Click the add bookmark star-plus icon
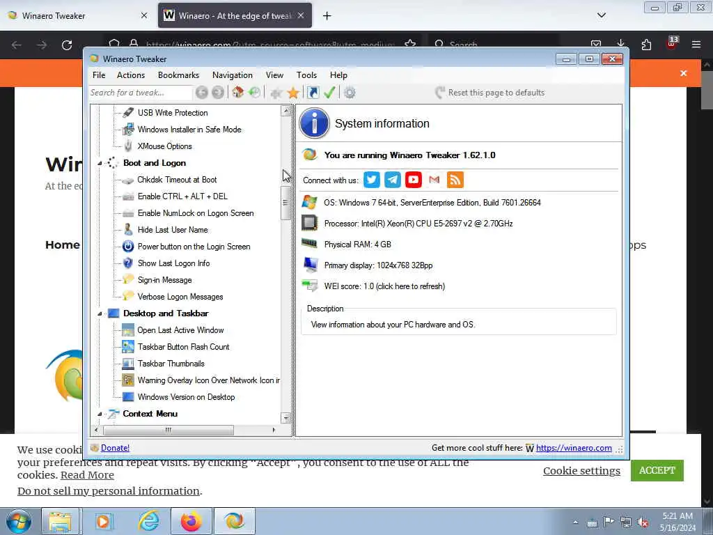The width and height of the screenshot is (713, 535). click(x=276, y=93)
